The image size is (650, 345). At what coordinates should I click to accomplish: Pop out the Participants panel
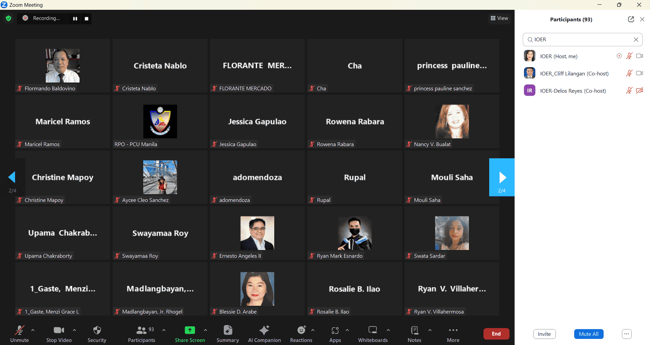click(x=631, y=19)
